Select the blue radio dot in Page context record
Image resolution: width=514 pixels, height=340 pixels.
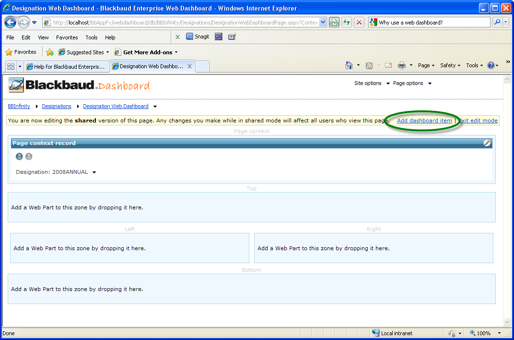[x=19, y=157]
